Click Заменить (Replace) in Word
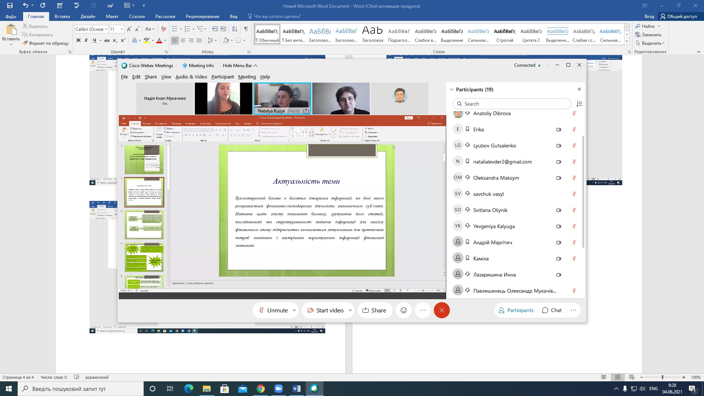Viewport: 704px width, 396px height. [x=648, y=34]
